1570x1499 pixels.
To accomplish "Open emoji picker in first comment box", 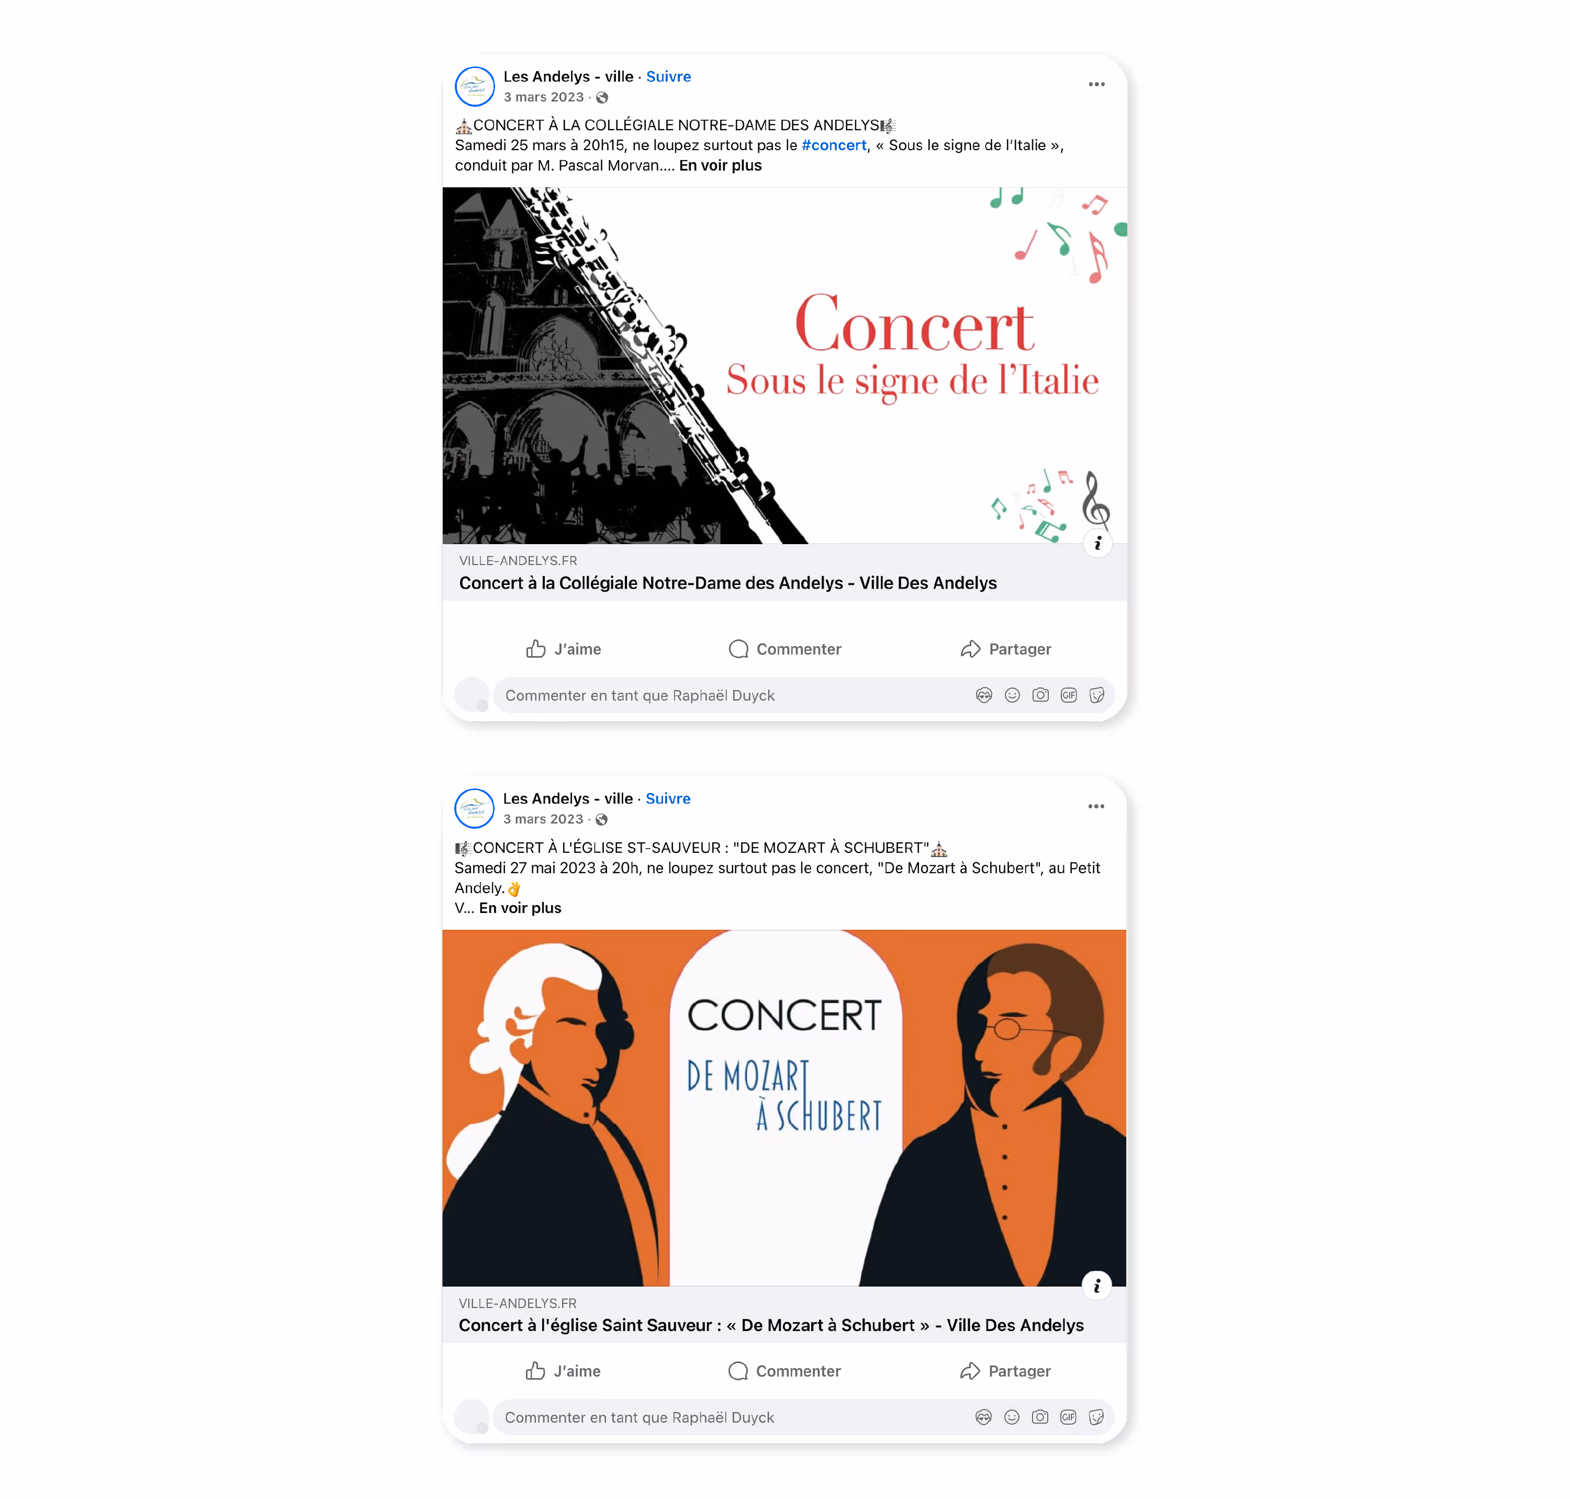I will pos(1012,695).
